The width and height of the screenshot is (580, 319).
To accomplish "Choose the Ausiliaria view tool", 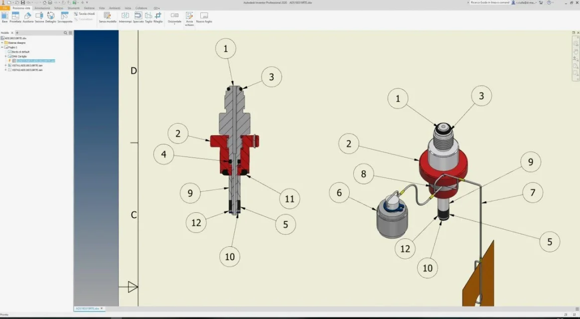I will click(28, 17).
